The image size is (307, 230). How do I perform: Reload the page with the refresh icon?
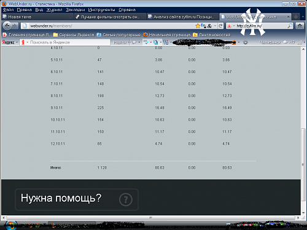point(220,26)
